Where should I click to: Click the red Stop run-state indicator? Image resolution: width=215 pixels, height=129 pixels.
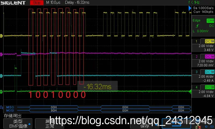pyautogui.click(x=37, y=3)
